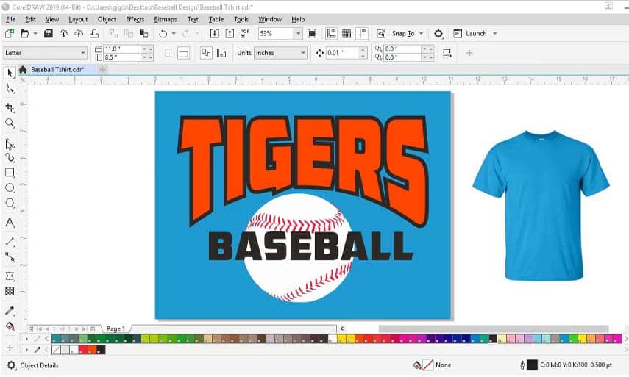This screenshot has height=377, width=629.
Task: Click the blue T-shirt image
Action: (541, 205)
